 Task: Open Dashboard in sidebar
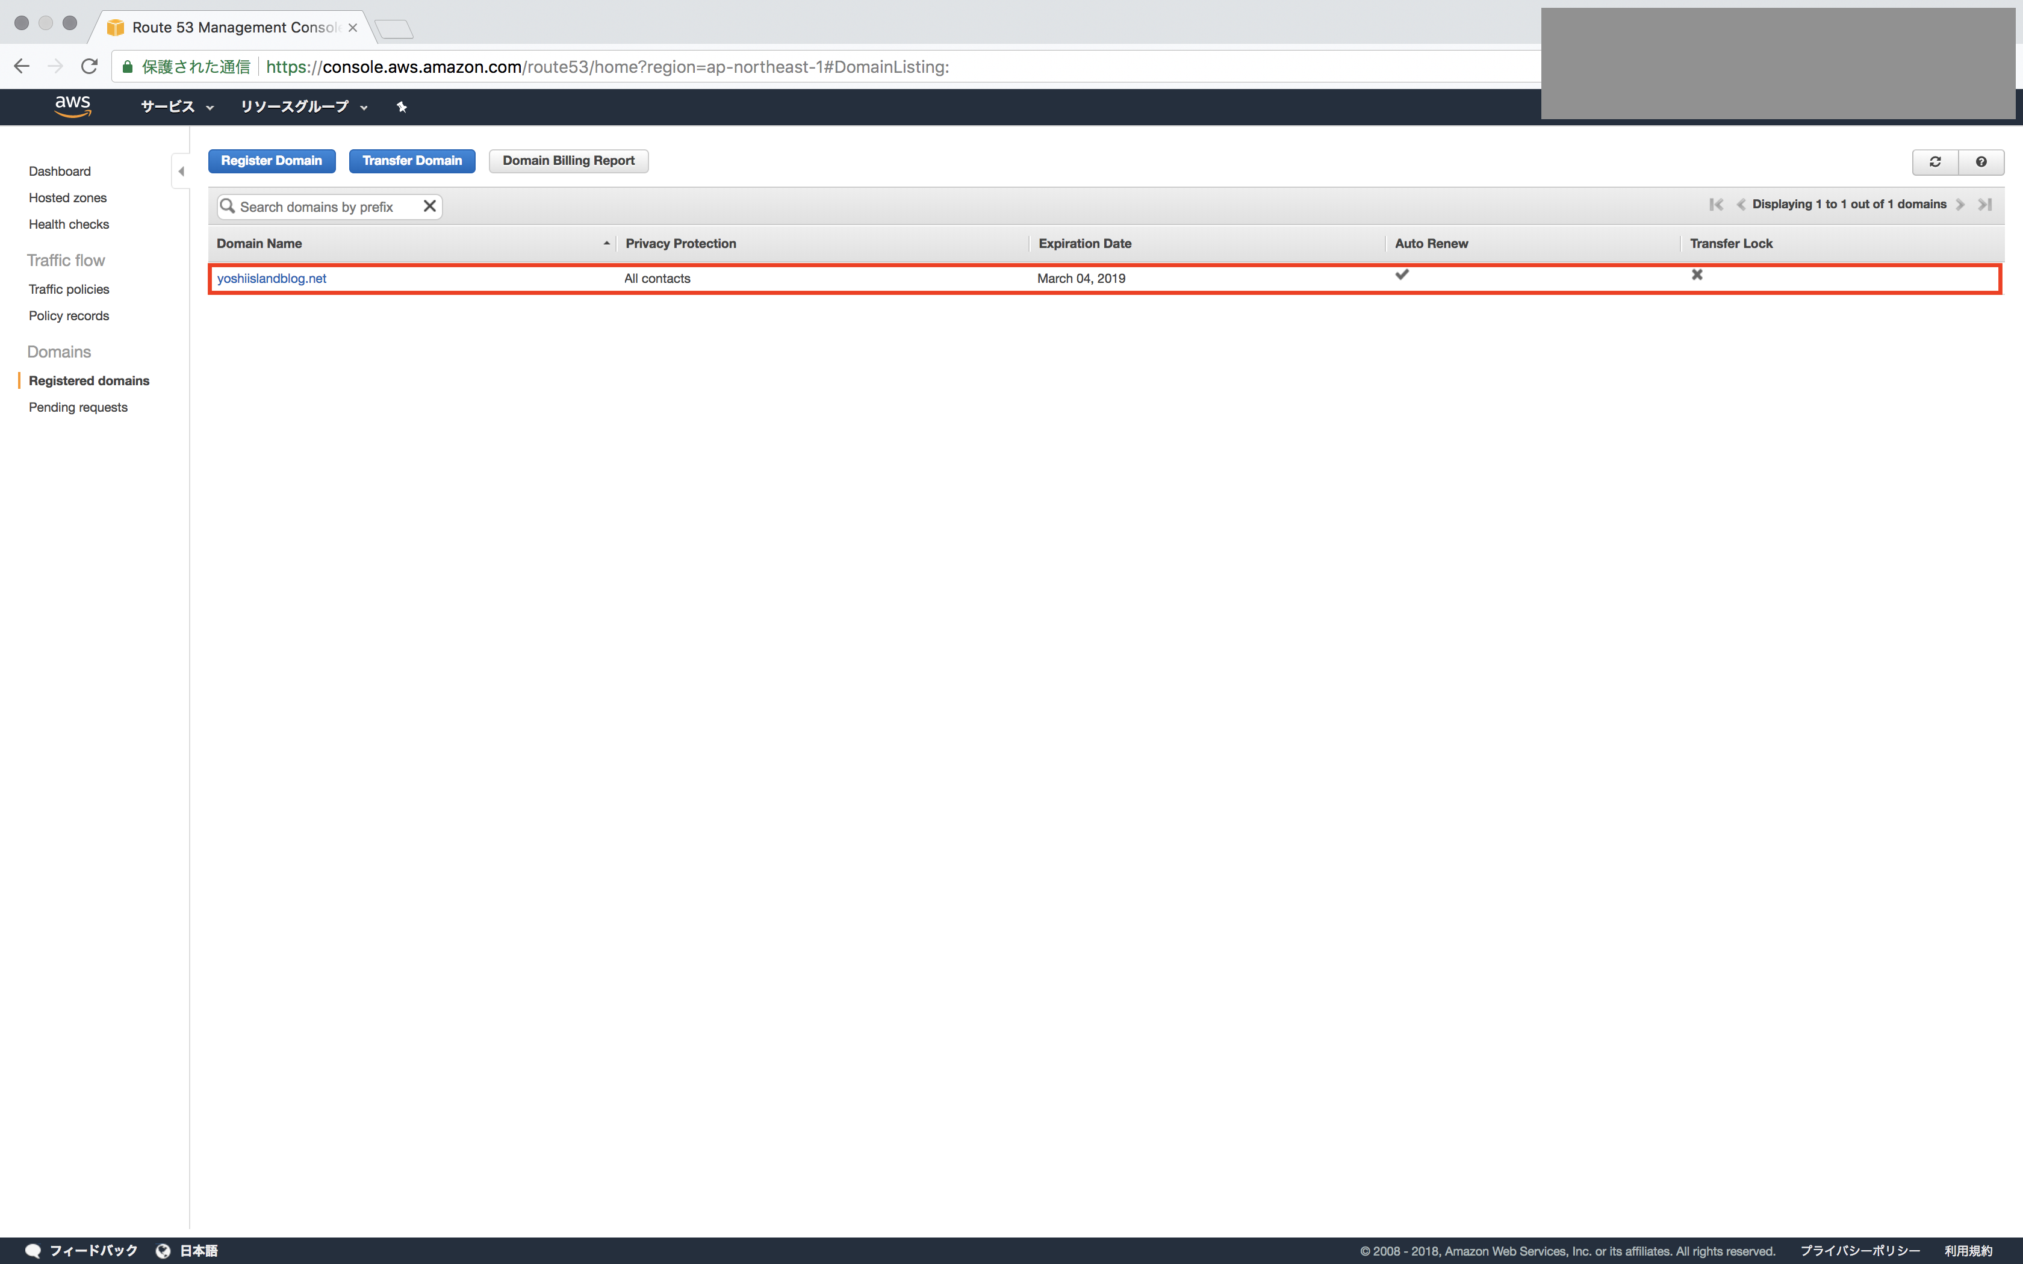tap(60, 172)
